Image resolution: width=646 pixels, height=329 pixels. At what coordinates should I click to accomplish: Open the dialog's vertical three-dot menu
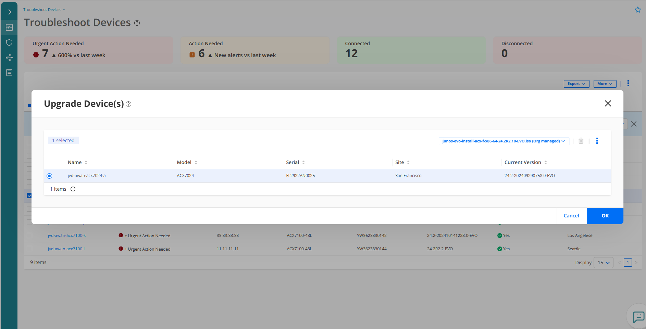tap(597, 141)
